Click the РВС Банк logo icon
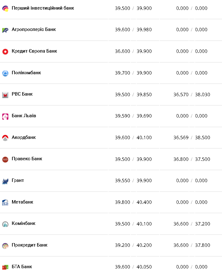The height and width of the screenshot is (275, 222). tap(5, 95)
